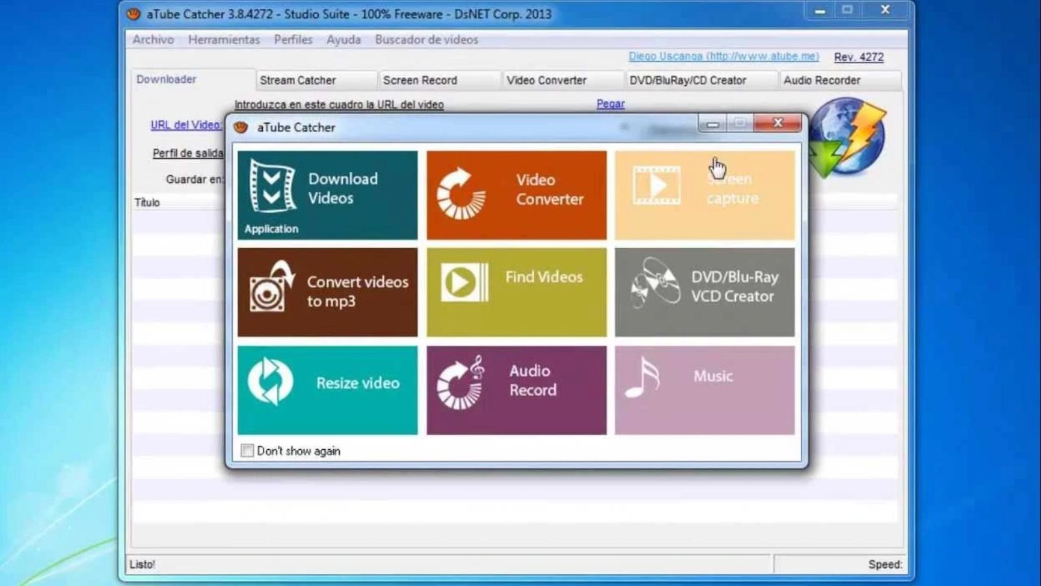This screenshot has height=586, width=1041.
Task: Click the Convert videos to mp3 speaker icon
Action: click(x=273, y=286)
